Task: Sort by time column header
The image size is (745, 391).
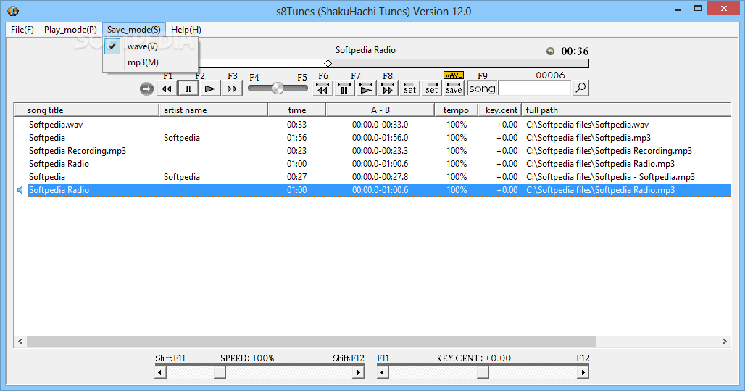Action: click(297, 110)
